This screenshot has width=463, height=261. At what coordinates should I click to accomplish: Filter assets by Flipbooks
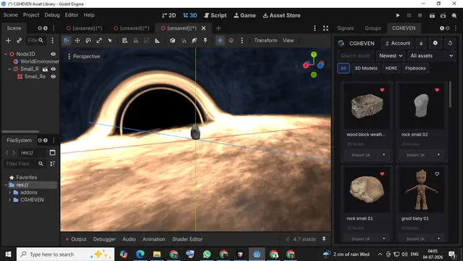[415, 68]
